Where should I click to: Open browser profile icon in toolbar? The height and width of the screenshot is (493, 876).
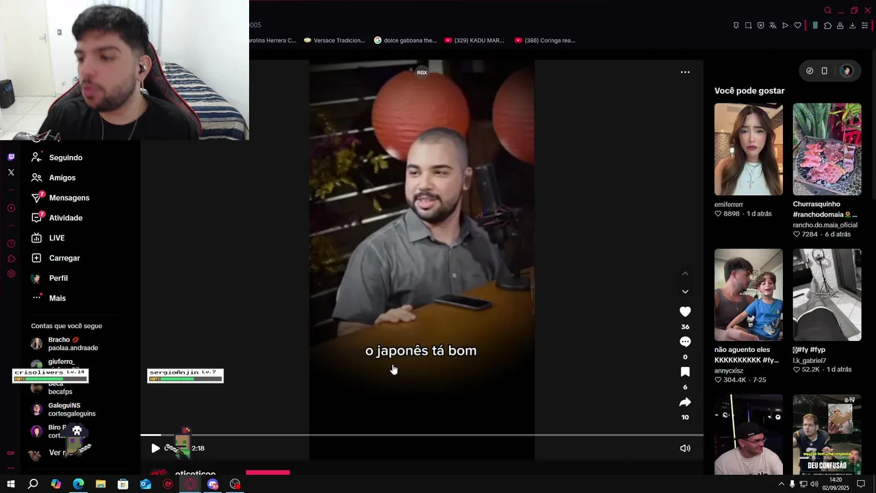[x=840, y=25]
